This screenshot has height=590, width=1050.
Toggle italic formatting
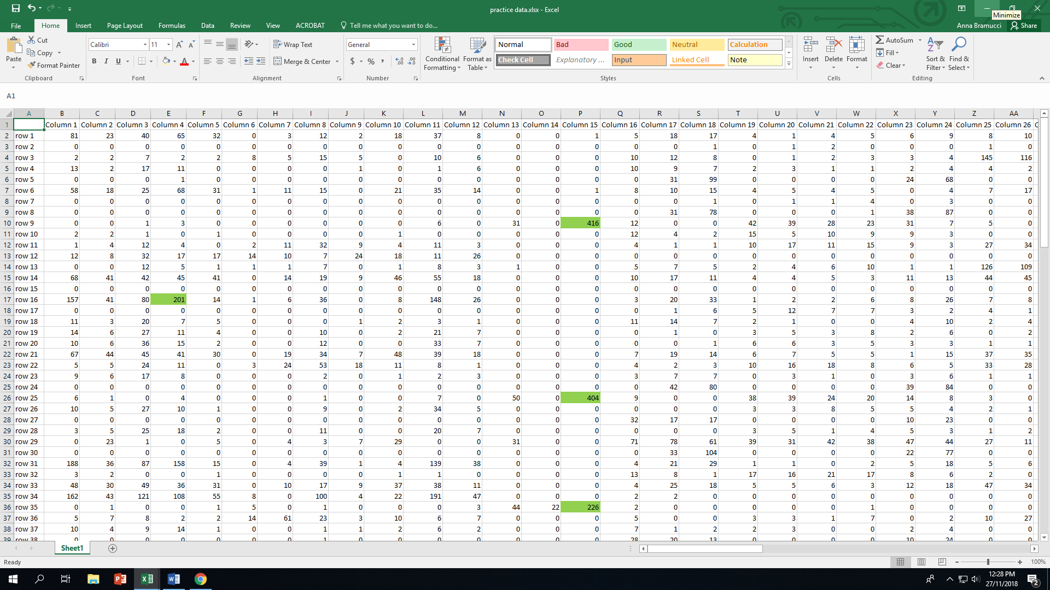tap(106, 61)
